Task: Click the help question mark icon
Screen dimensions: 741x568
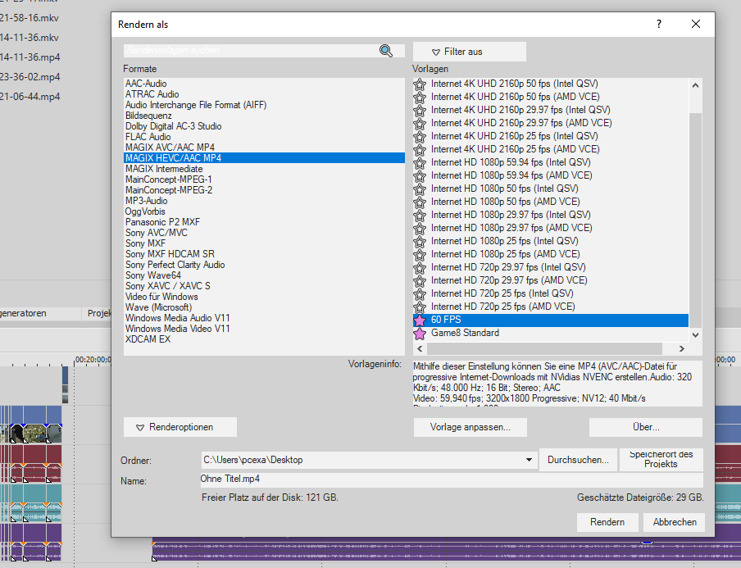Action: (658, 25)
